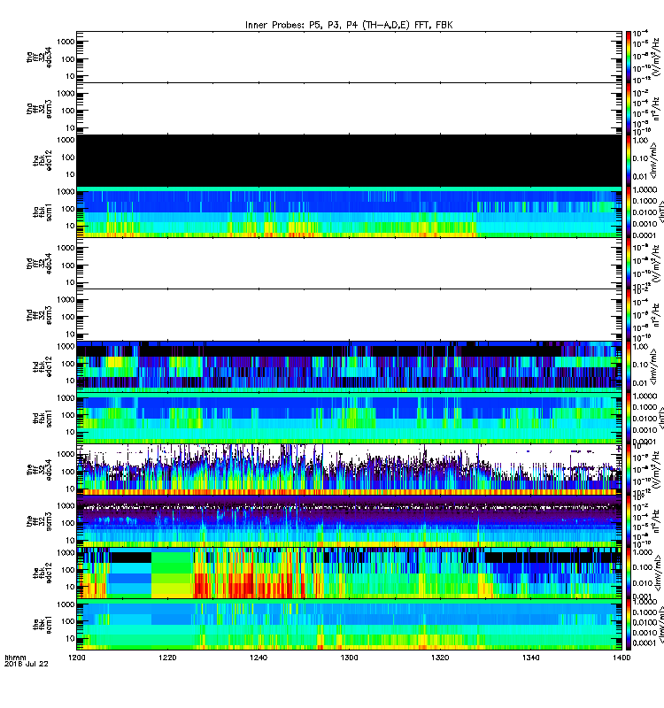Select the 'tha fff 32 scm3' panel label

39,109
